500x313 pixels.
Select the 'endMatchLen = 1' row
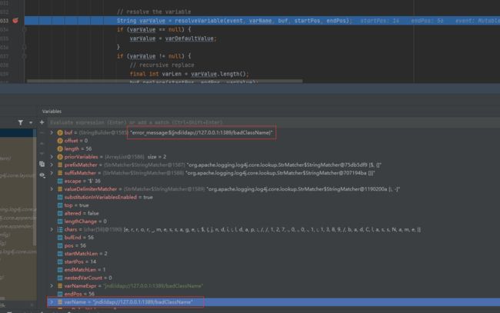coord(274,270)
